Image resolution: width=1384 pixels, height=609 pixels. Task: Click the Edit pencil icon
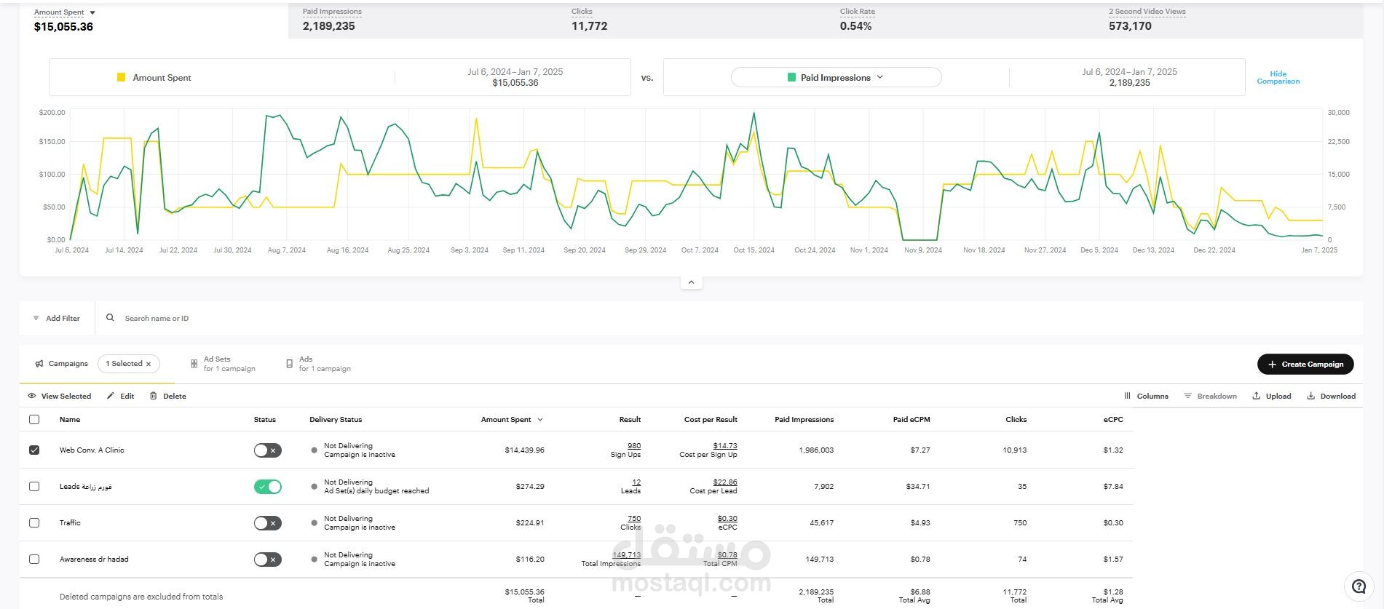(x=111, y=396)
